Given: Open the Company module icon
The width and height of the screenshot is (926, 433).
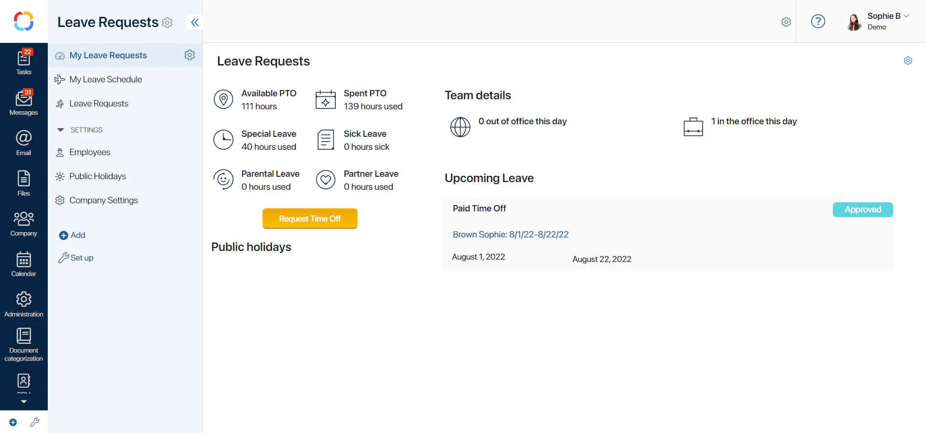Looking at the screenshot, I should (x=24, y=223).
